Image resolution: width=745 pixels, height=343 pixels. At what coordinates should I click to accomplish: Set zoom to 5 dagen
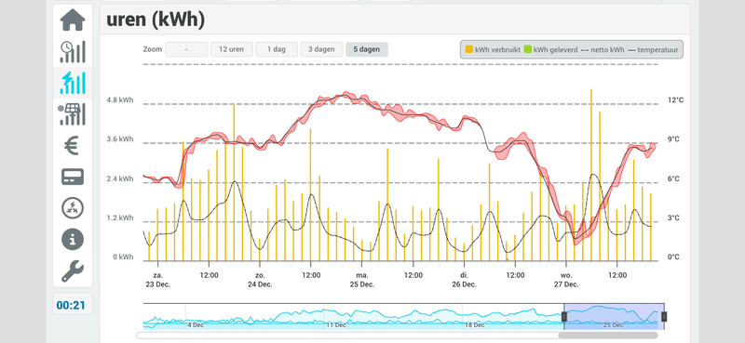tap(366, 49)
